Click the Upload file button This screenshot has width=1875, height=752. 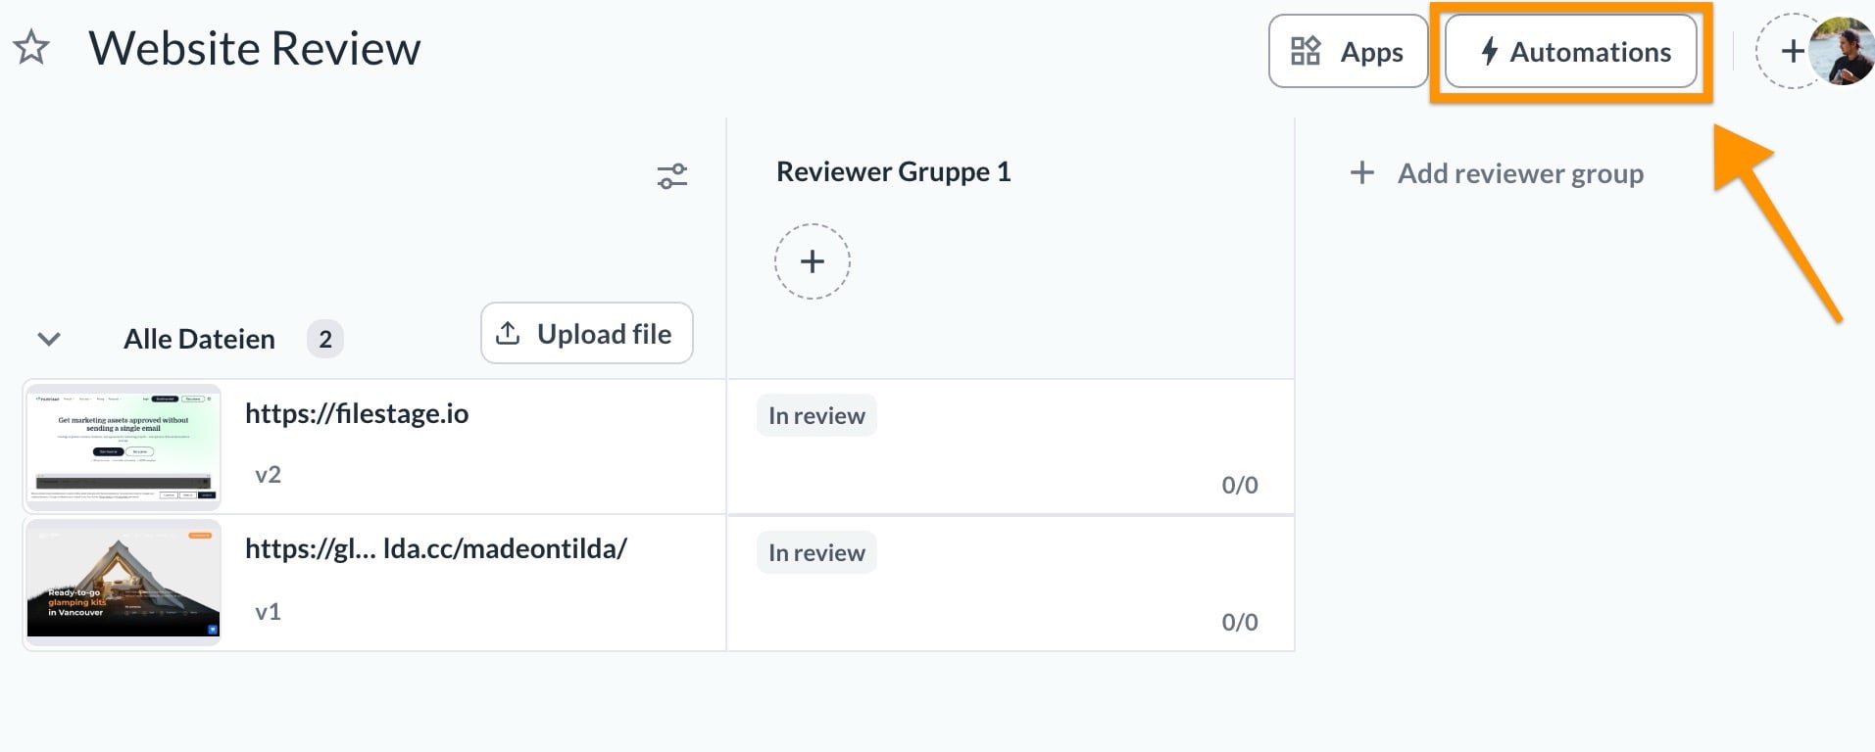tap(587, 334)
